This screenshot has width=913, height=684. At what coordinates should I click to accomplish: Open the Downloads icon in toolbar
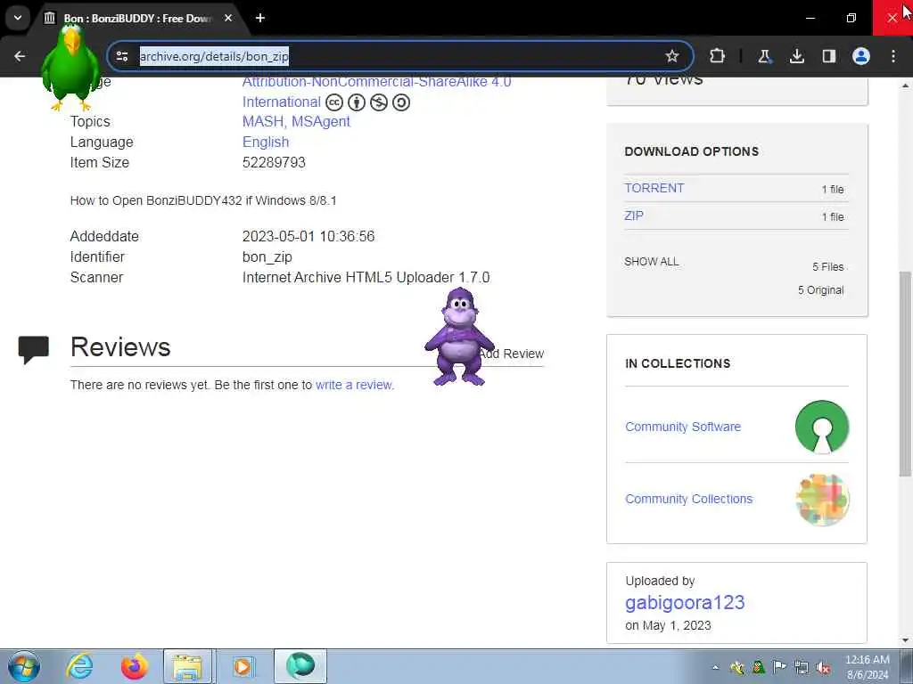tap(796, 56)
